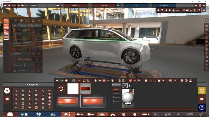209x117 pixels.
Task: Click the mirror fixture icon in toolbar
Action: 104,81
